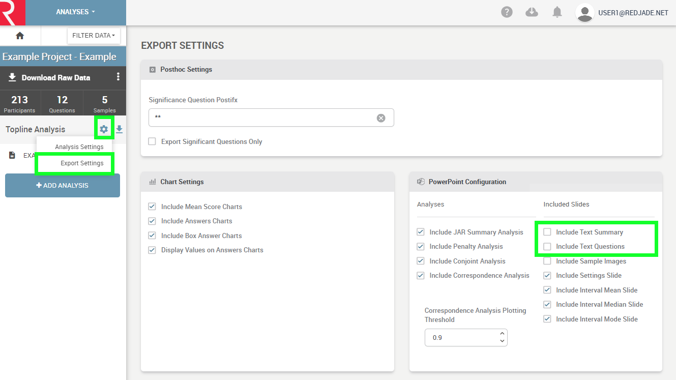This screenshot has width=676, height=380.
Task: Click the home icon in sidebar
Action: point(20,36)
